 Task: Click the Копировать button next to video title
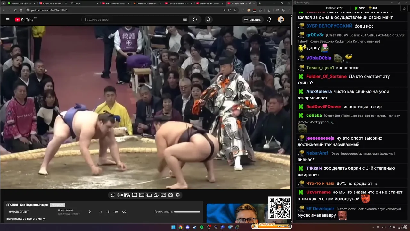pyautogui.click(x=57, y=205)
